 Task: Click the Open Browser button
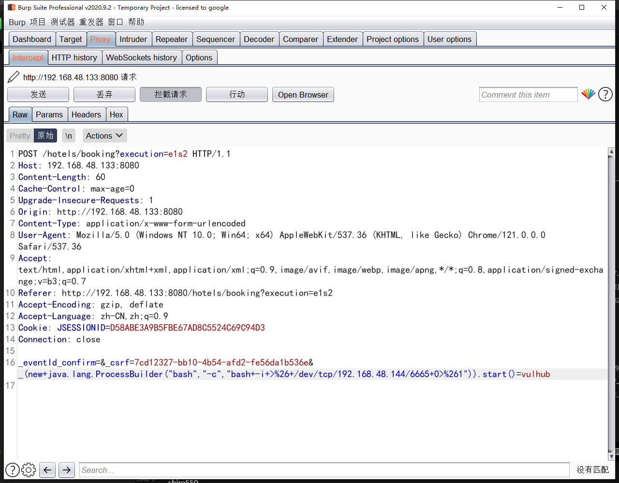click(303, 94)
